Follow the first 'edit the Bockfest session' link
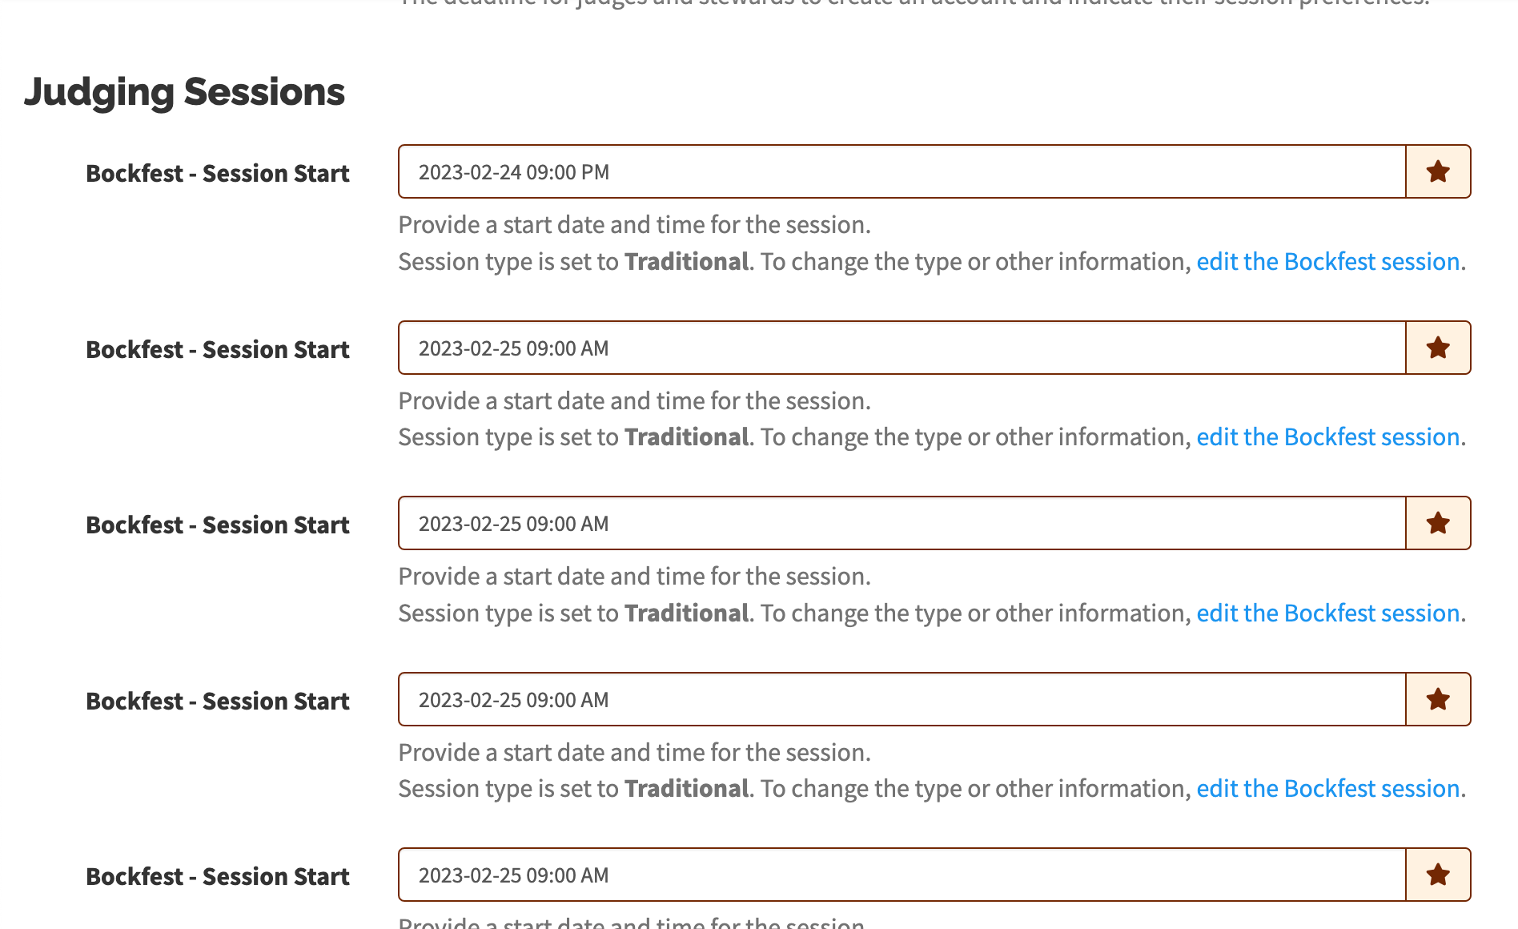Viewport: 1518px width, 929px height. (1327, 261)
